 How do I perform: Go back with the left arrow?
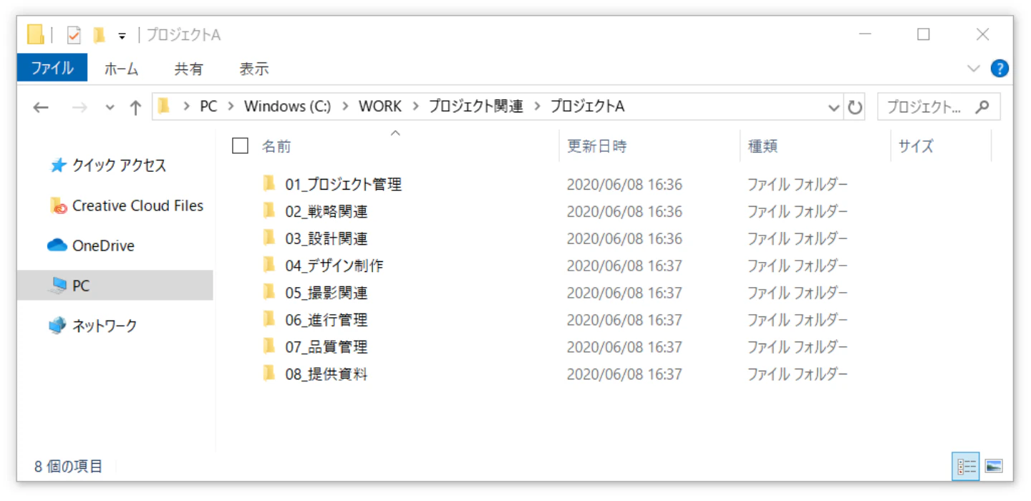[41, 107]
